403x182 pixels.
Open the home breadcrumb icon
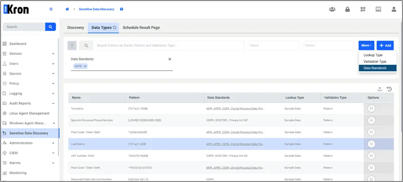pyautogui.click(x=67, y=9)
